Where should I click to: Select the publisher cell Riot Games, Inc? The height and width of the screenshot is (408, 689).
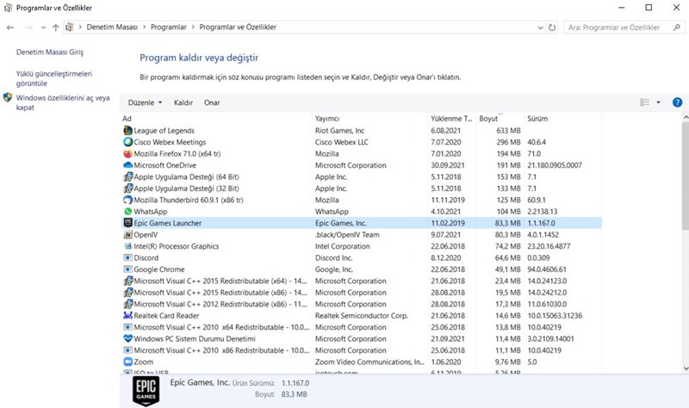pyautogui.click(x=339, y=131)
